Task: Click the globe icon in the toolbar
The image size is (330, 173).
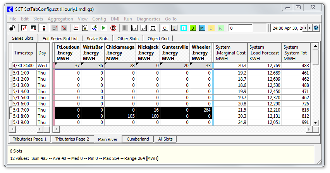Action: tap(316, 28)
